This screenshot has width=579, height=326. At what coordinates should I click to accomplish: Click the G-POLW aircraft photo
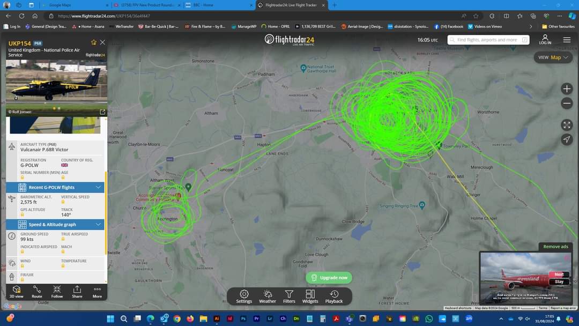56,87
